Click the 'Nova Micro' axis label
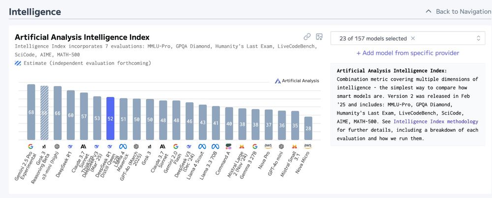 point(303,163)
